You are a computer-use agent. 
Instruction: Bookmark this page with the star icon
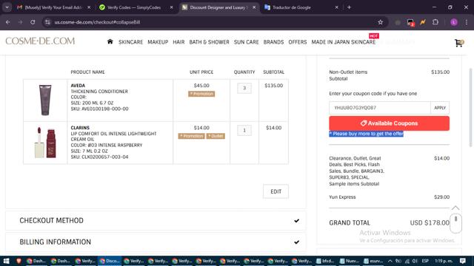(380, 22)
